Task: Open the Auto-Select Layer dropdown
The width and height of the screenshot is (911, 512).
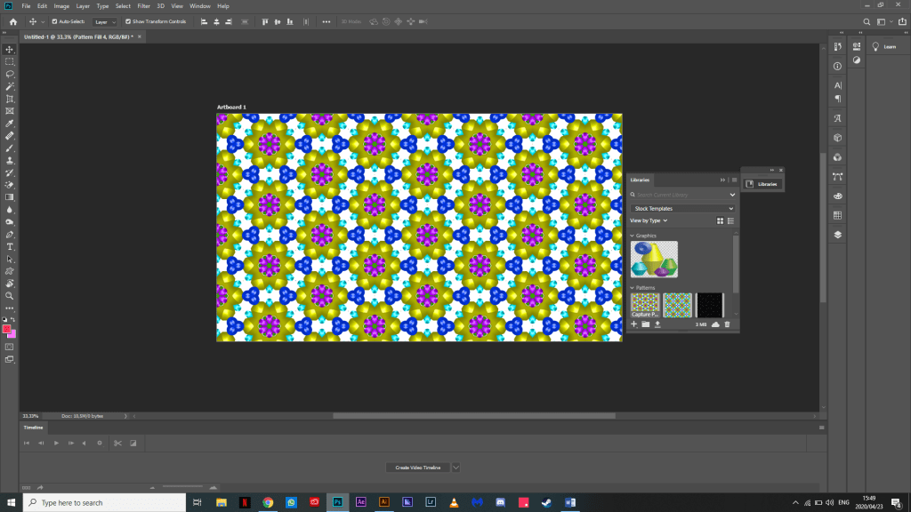Action: click(x=105, y=21)
